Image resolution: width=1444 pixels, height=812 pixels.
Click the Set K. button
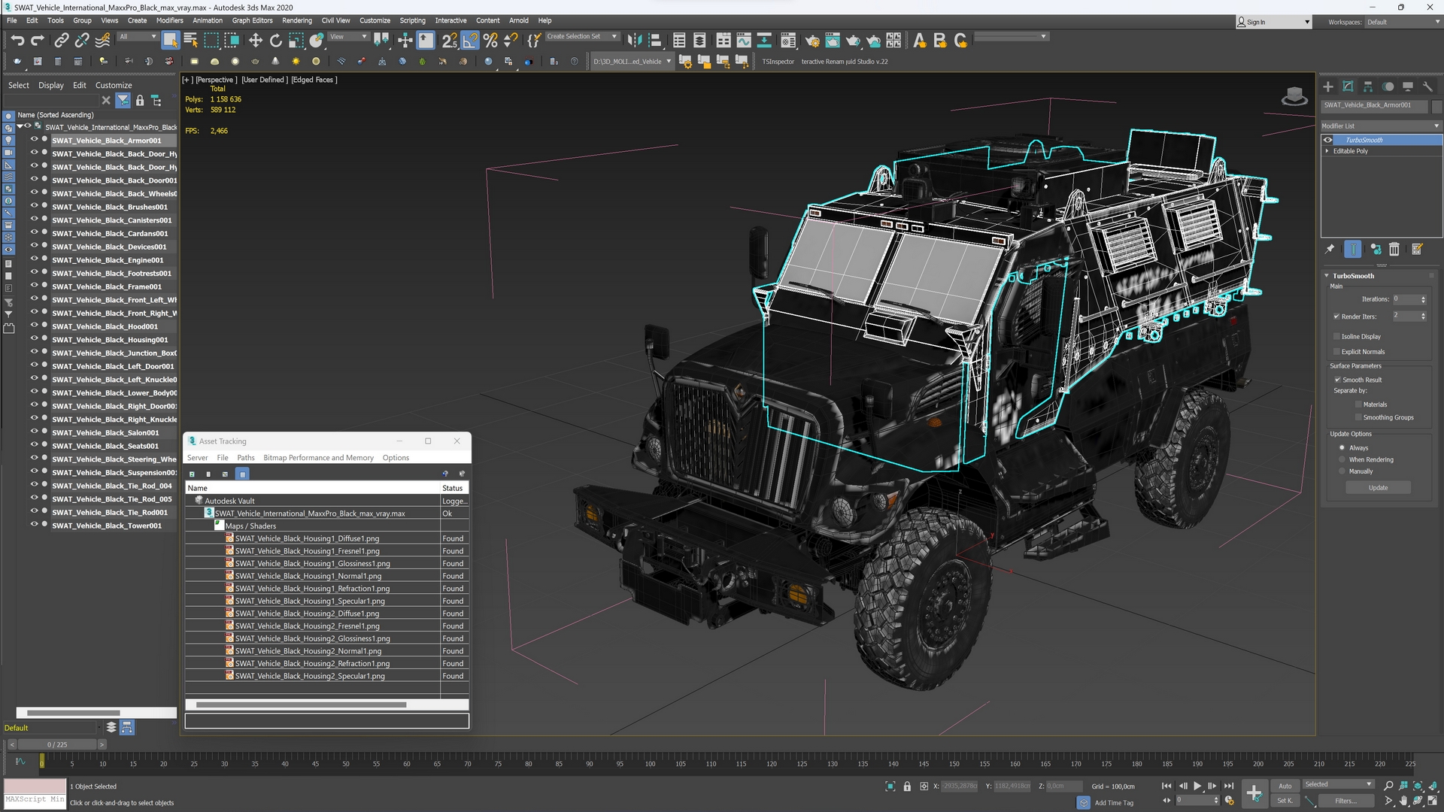pyautogui.click(x=1285, y=801)
